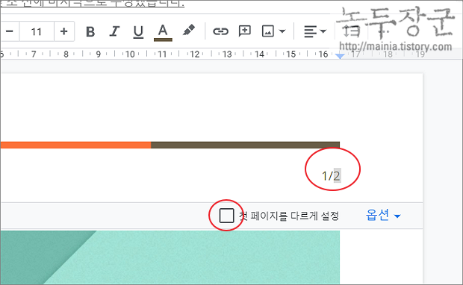Select the right indent marker on ruler

[341, 56]
